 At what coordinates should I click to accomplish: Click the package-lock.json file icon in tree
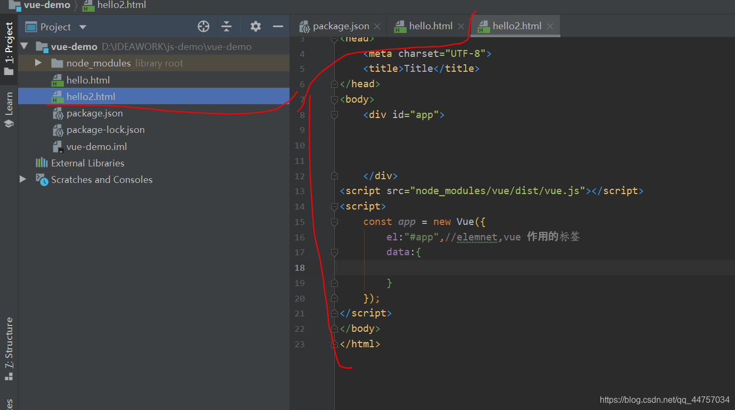click(57, 130)
